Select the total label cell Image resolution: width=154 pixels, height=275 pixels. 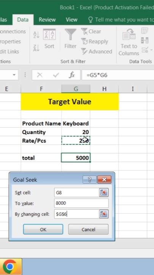[x=41, y=158]
